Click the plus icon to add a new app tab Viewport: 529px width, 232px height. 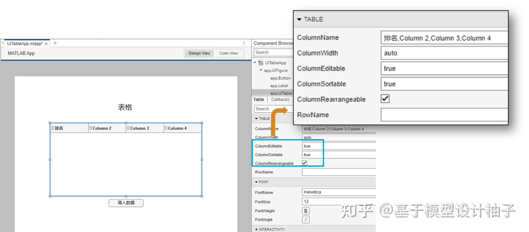[54, 43]
